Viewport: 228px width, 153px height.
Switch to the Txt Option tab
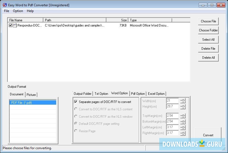(101, 94)
